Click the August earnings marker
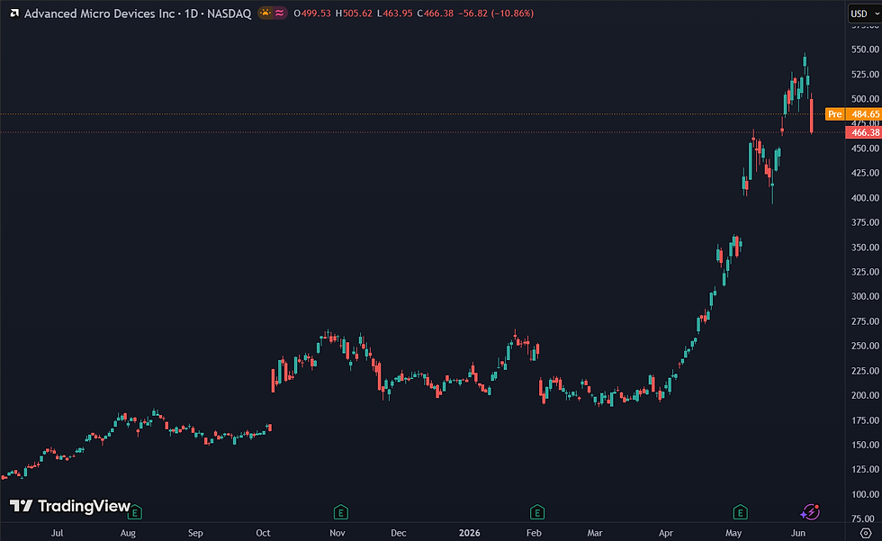Image resolution: width=882 pixels, height=541 pixels. click(x=135, y=512)
